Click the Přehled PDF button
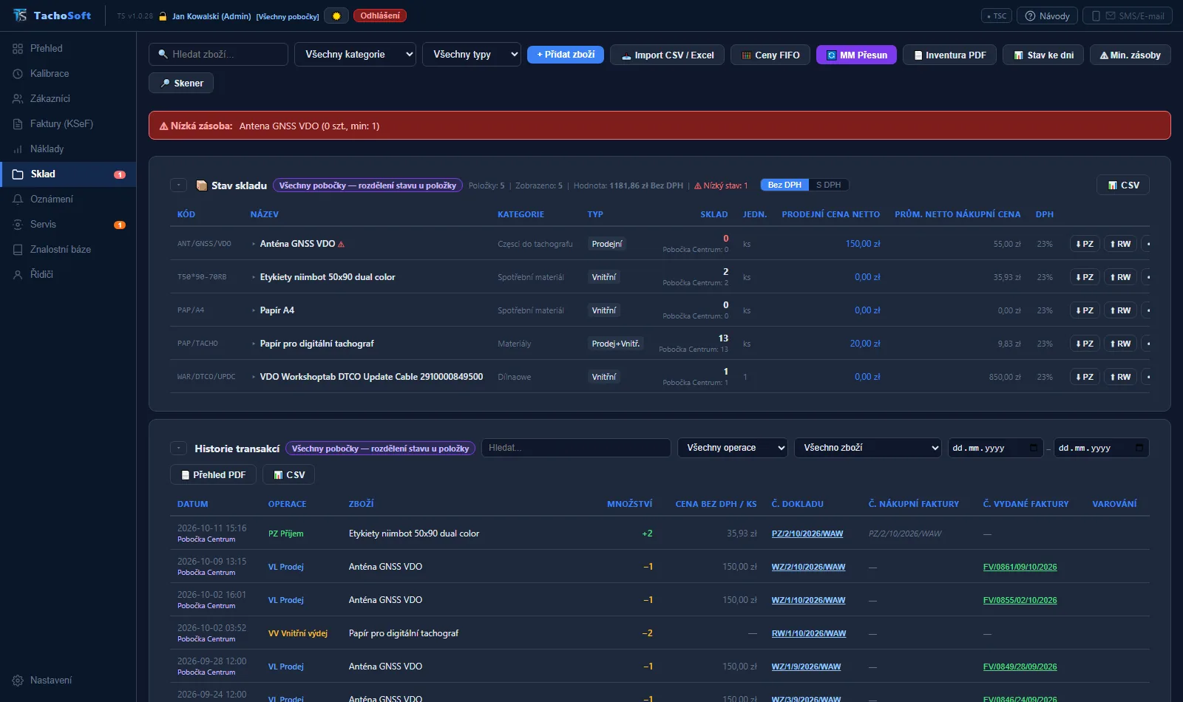Screen dimensions: 1183x702 (x=213, y=474)
